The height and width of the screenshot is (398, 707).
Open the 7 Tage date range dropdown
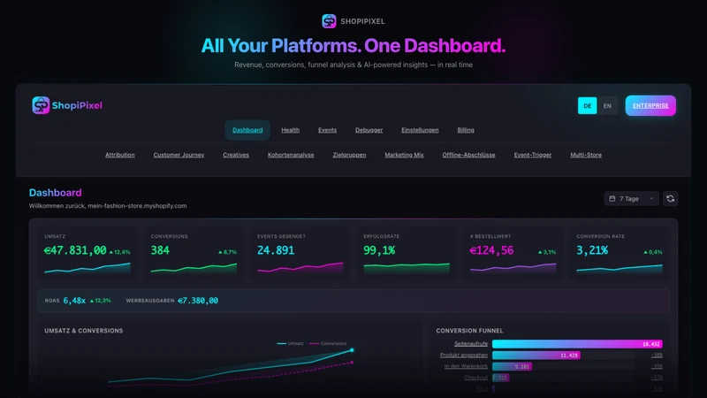click(631, 198)
